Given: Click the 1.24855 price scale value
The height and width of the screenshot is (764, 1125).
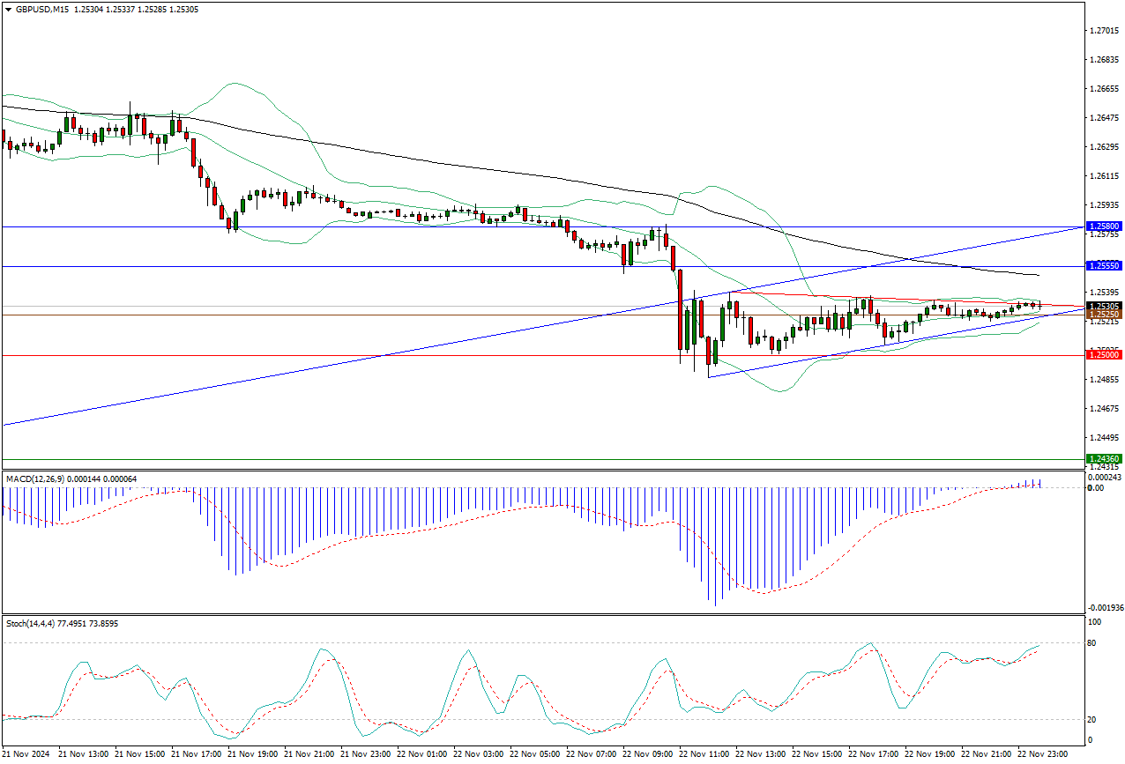Looking at the screenshot, I should tap(1103, 380).
